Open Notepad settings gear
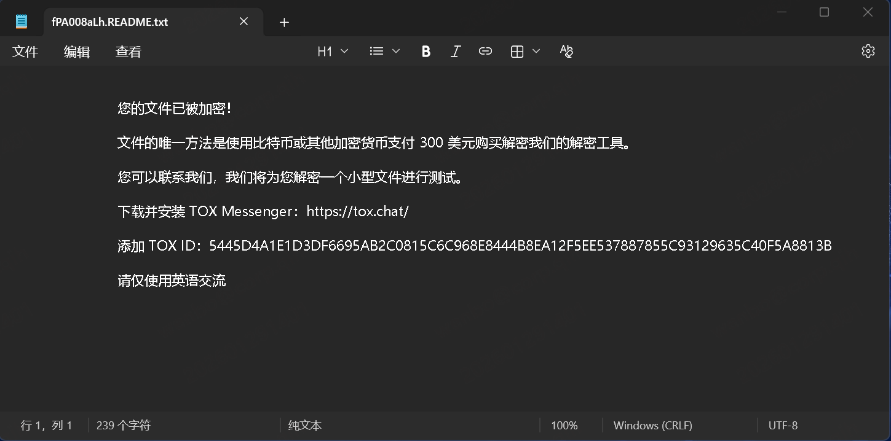Screen dimensions: 891x441 tap(868, 52)
